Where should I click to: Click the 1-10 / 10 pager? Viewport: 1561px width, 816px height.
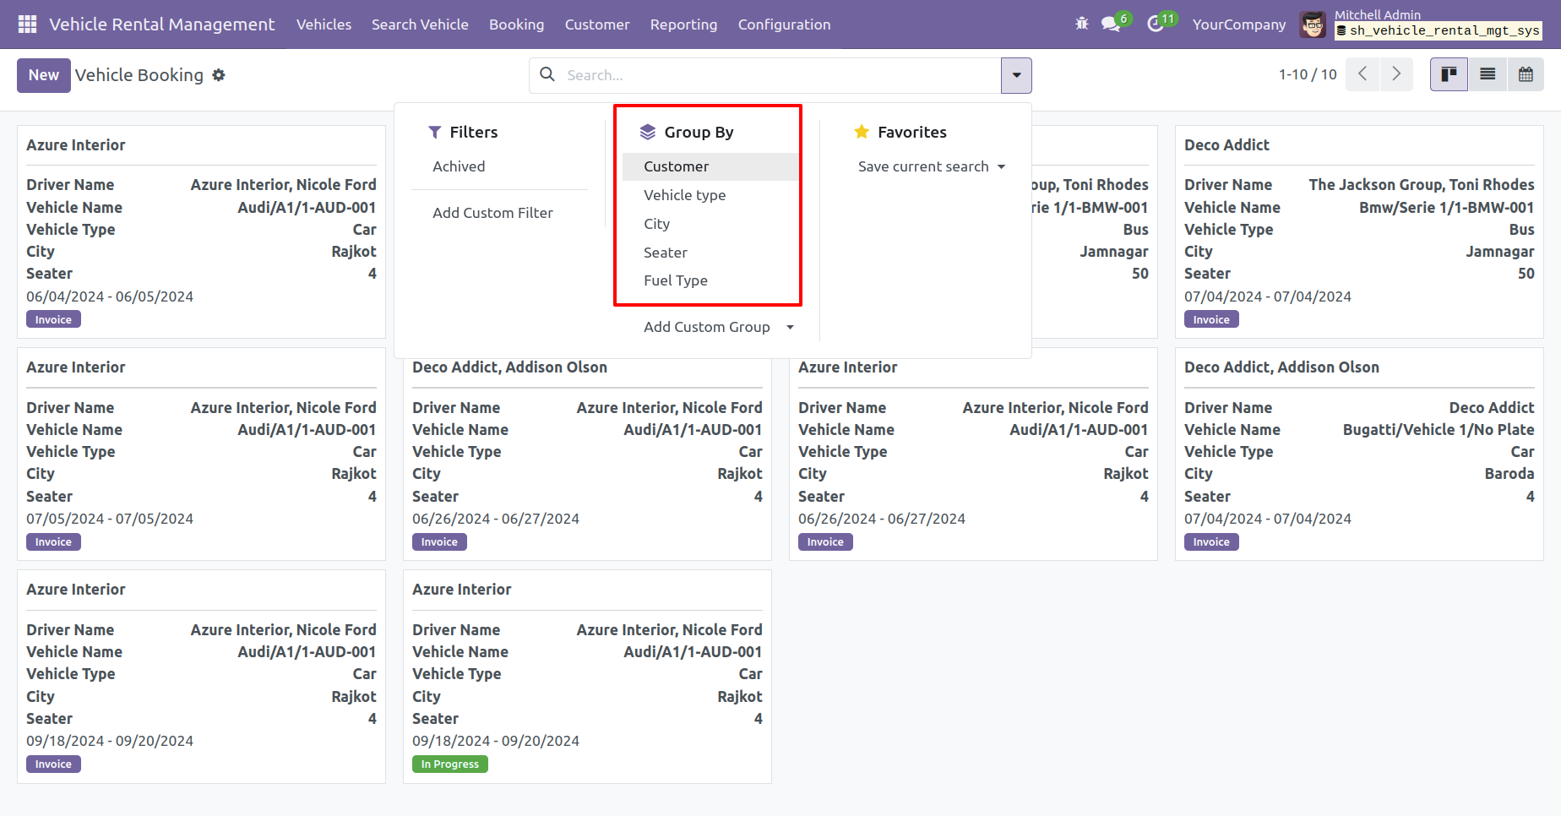1308,74
